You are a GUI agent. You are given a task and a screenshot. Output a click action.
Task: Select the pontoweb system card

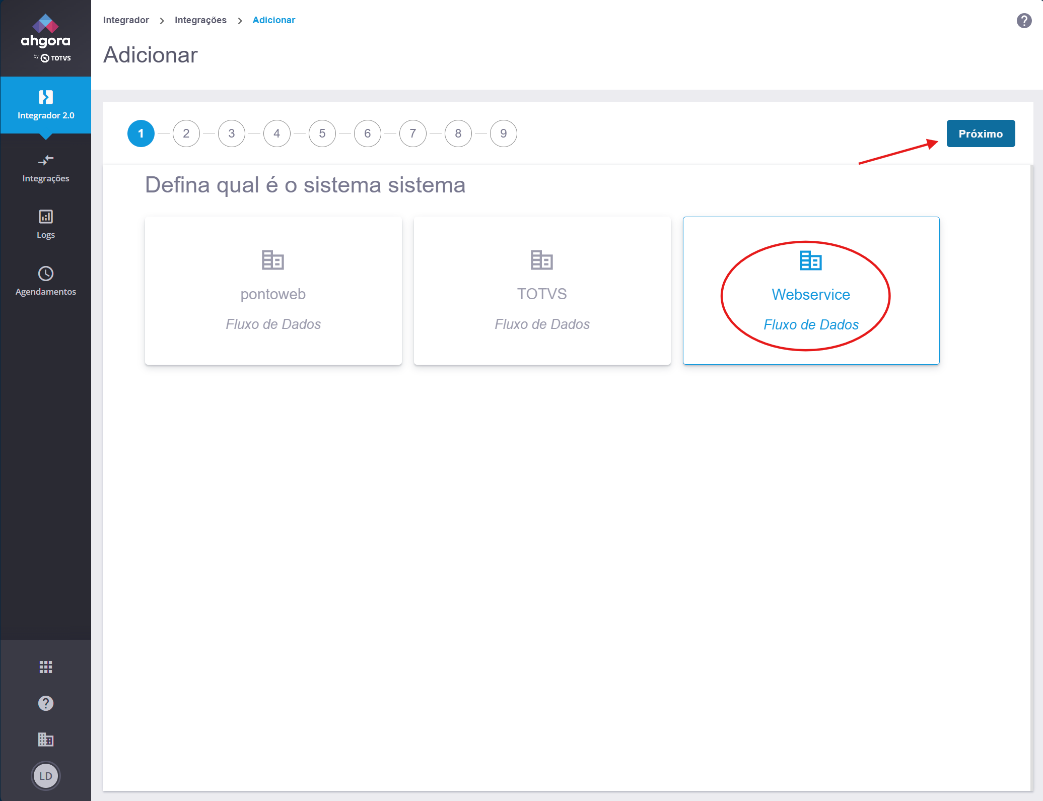point(273,291)
